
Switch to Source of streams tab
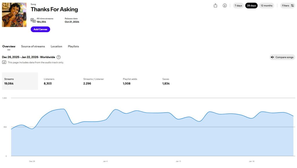pyautogui.click(x=33, y=46)
